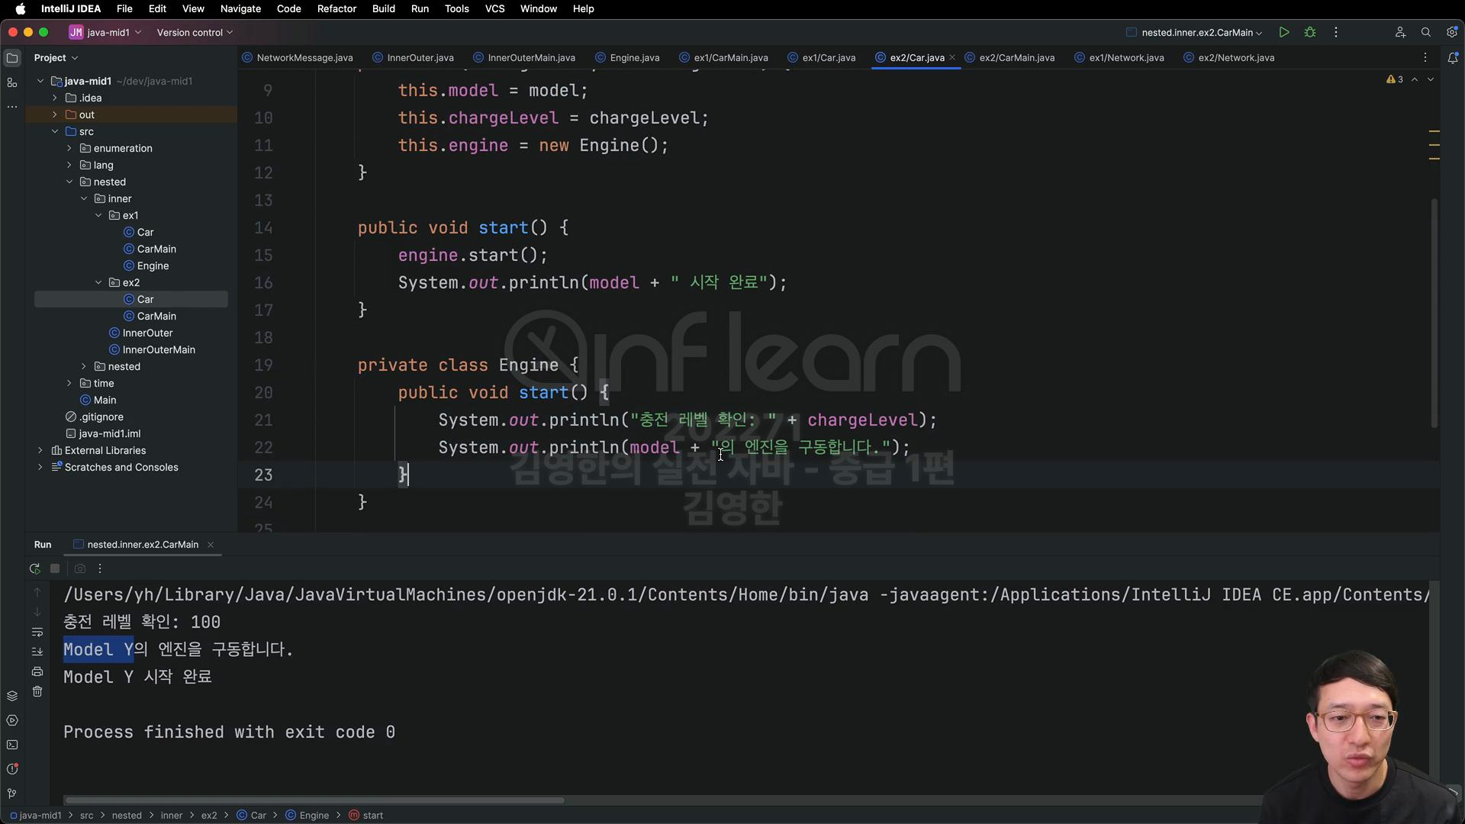Image resolution: width=1465 pixels, height=824 pixels.
Task: Expand the out folder
Action: pos(55,114)
